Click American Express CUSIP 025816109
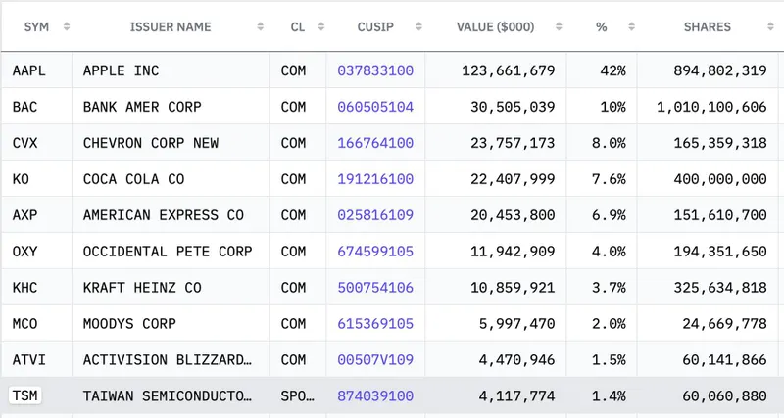This screenshot has width=784, height=418. (x=375, y=215)
